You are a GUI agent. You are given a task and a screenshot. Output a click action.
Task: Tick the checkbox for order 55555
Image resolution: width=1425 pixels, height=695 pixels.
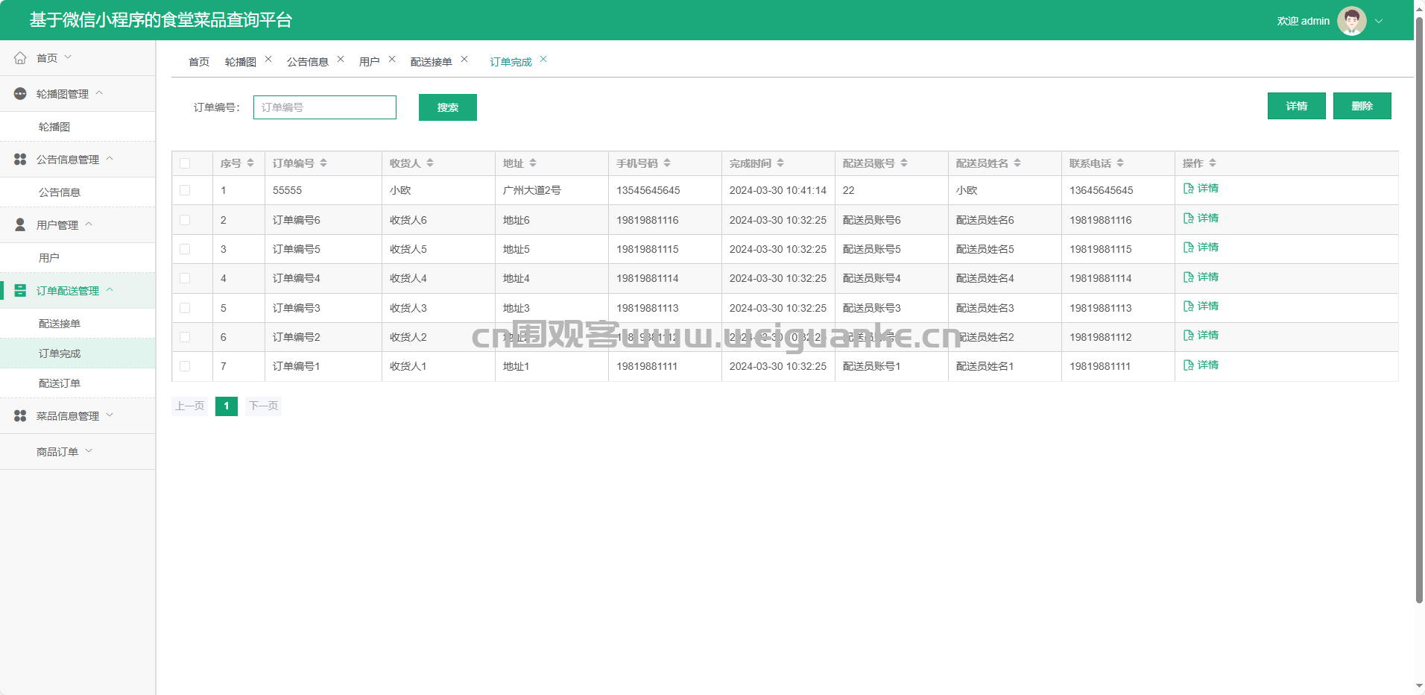coord(185,191)
